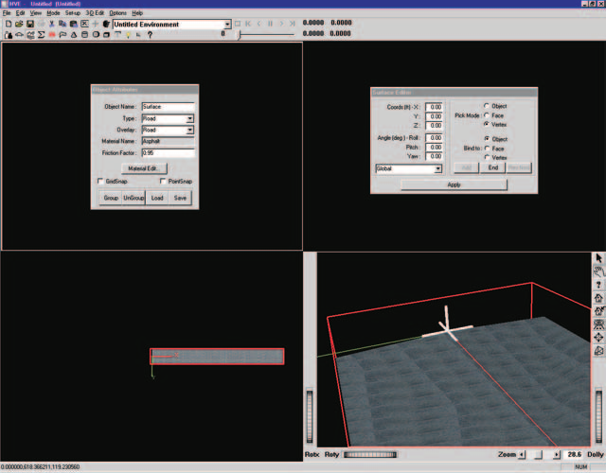Click the vehicle icon in second toolbar row
606x473 pixels.
click(x=19, y=35)
